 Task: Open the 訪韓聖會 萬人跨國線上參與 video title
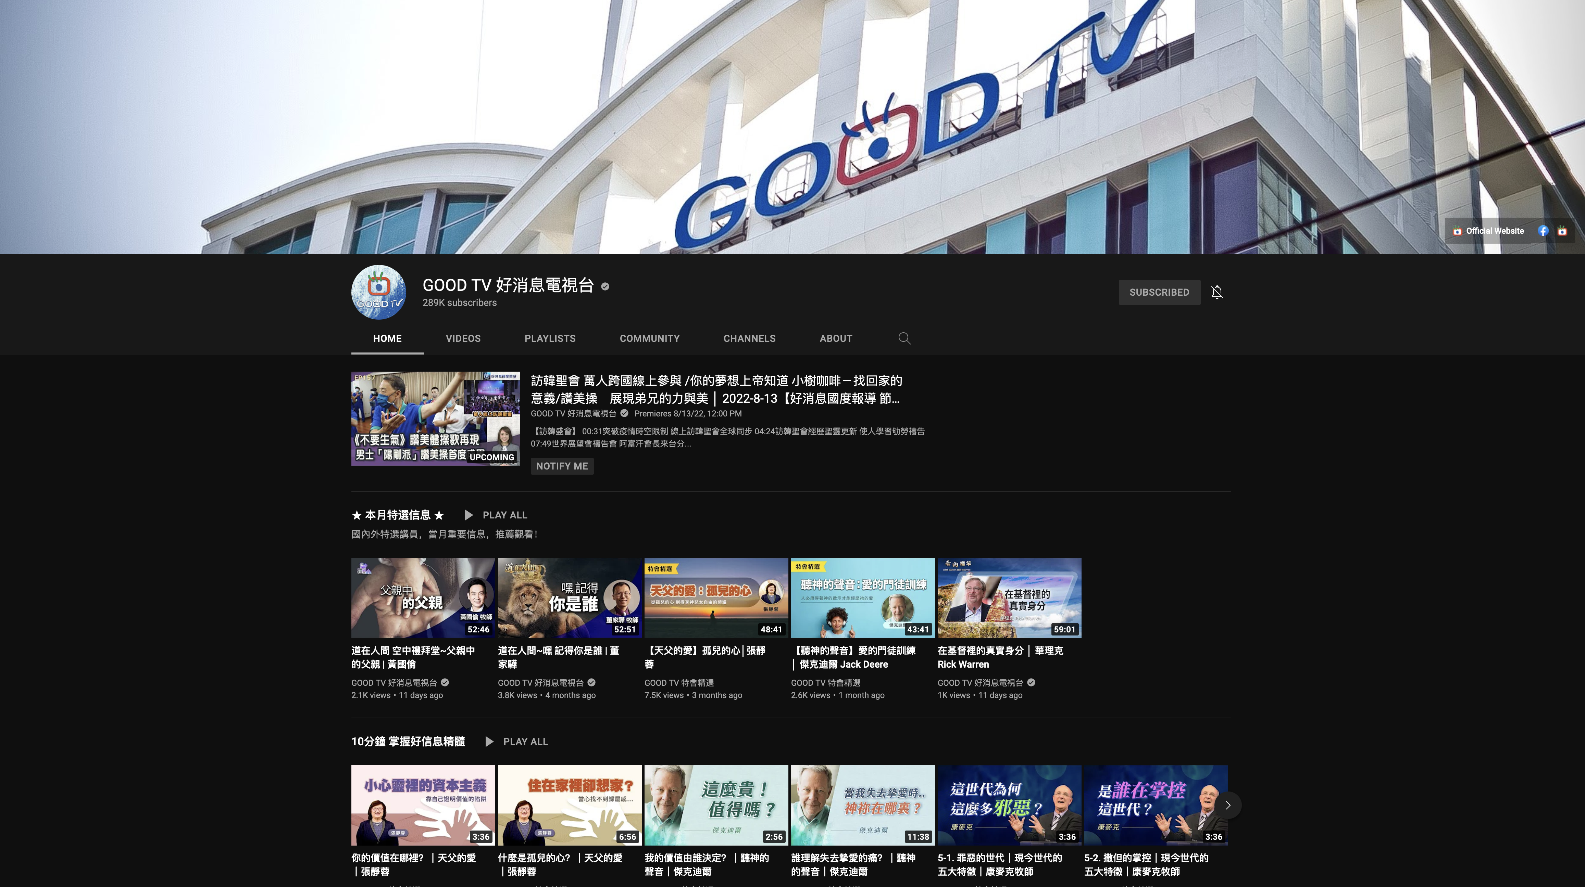coord(716,389)
